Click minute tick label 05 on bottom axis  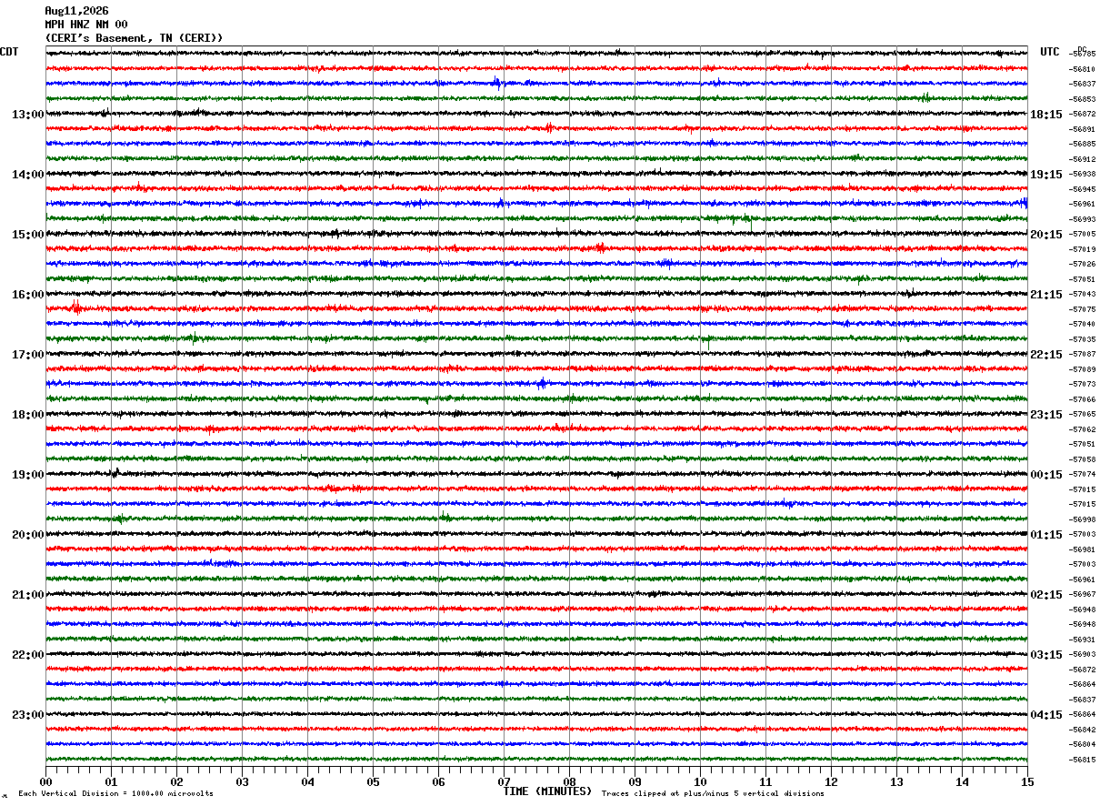pyautogui.click(x=373, y=782)
